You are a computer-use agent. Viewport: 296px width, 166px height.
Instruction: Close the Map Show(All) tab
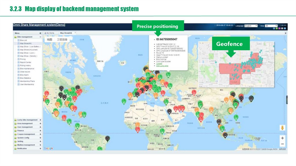click(x=75, y=33)
